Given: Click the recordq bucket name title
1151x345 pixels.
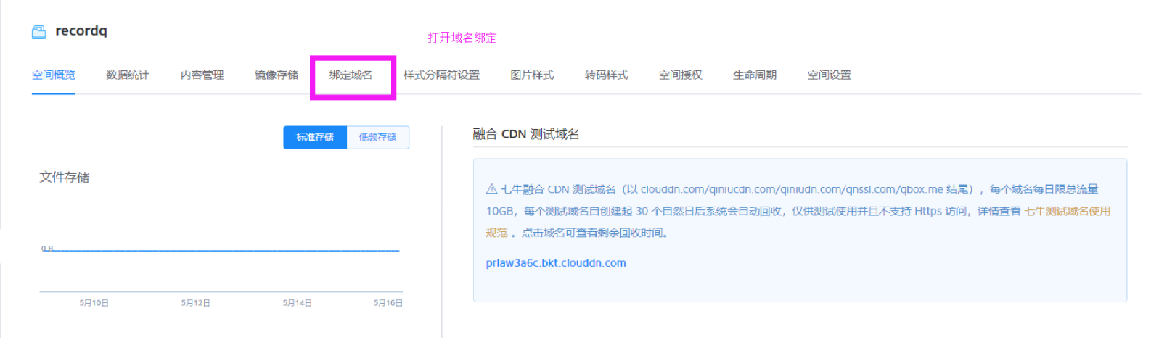Looking at the screenshot, I should click(81, 30).
